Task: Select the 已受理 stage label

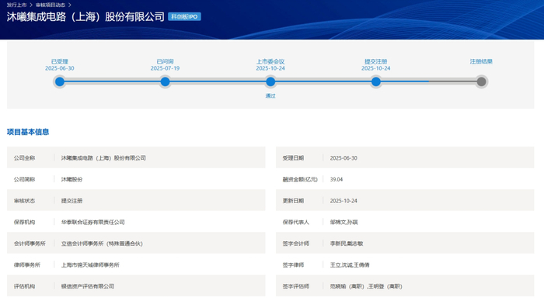Action: [60, 61]
